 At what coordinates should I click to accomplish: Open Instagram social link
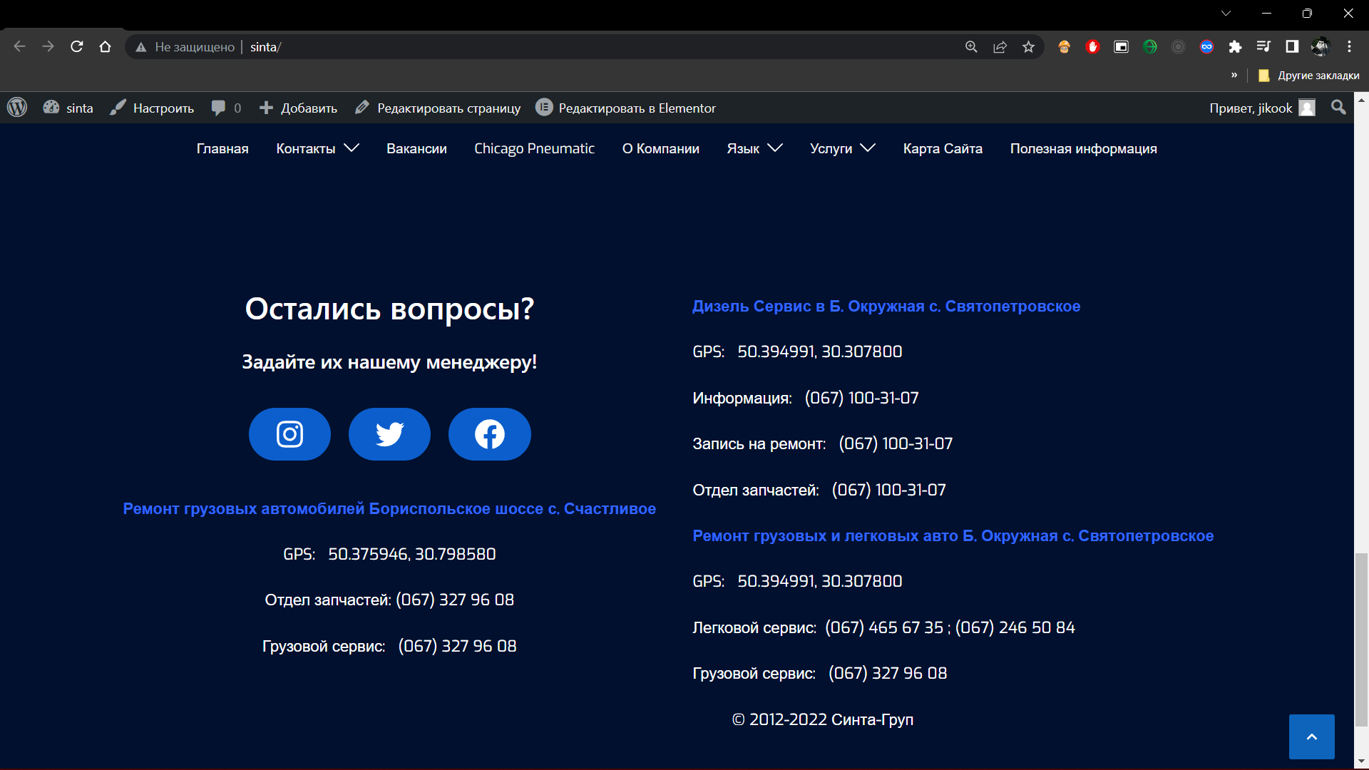pos(289,434)
